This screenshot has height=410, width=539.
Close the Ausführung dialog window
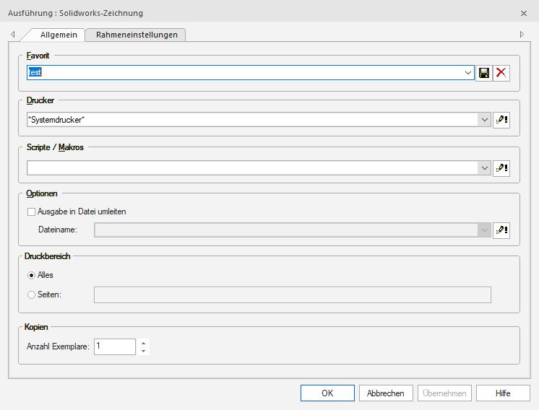[x=524, y=13]
